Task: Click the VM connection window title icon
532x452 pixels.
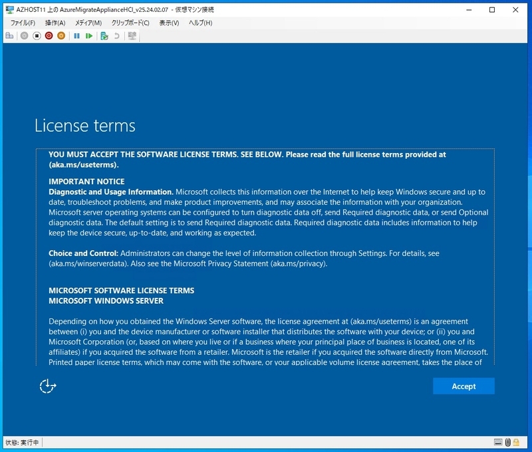Action: coord(9,9)
